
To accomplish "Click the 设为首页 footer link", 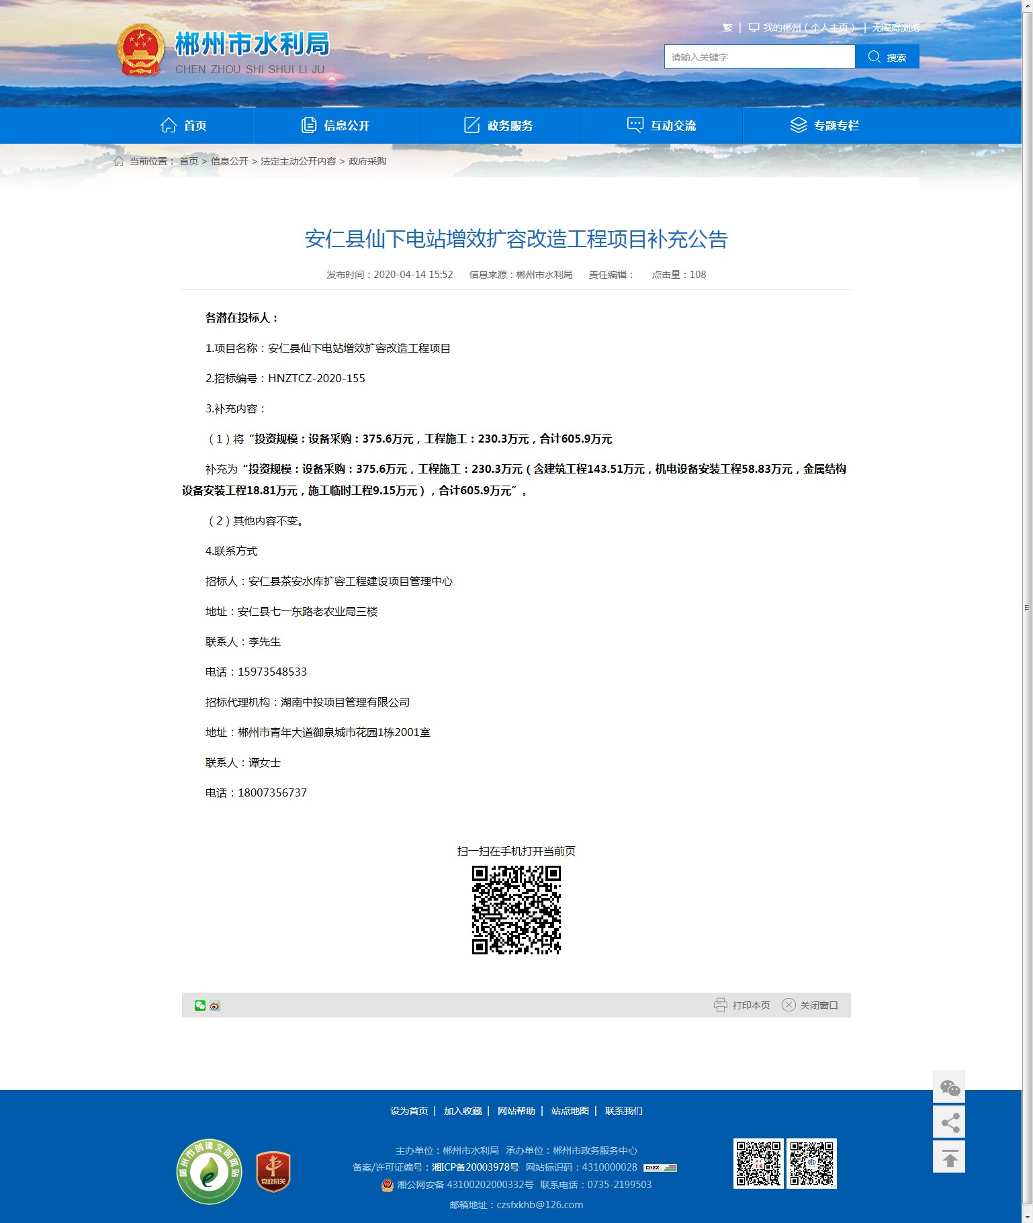I will point(409,1111).
